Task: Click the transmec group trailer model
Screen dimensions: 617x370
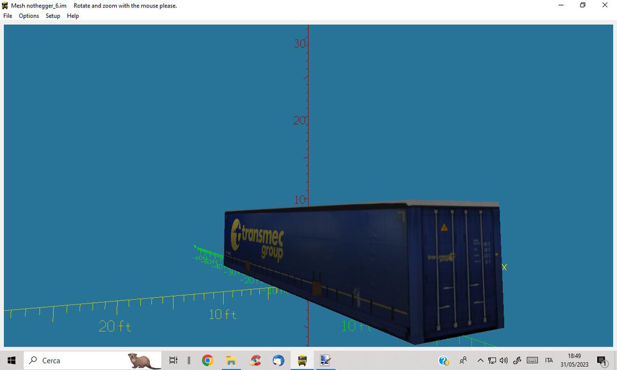Action: [x=363, y=271]
